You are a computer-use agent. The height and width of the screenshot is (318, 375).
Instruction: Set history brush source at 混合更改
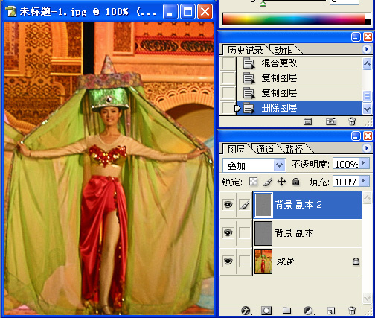click(x=228, y=63)
